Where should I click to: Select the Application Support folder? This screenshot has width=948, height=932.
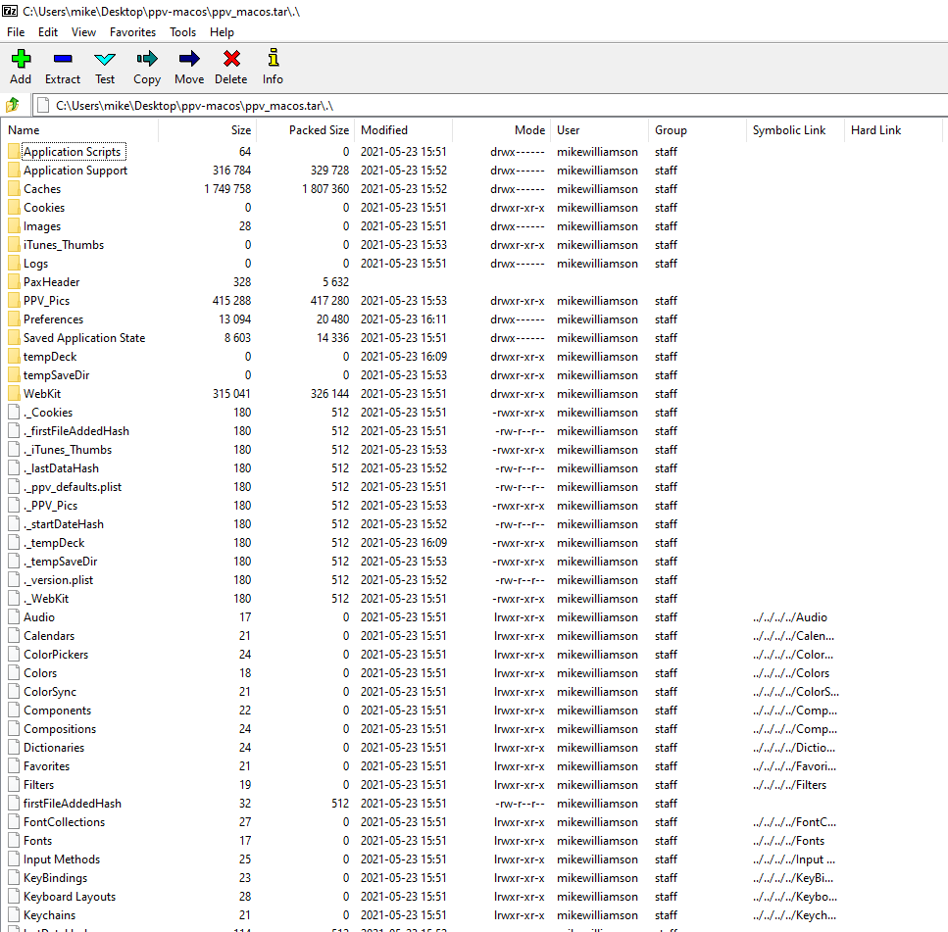point(75,171)
